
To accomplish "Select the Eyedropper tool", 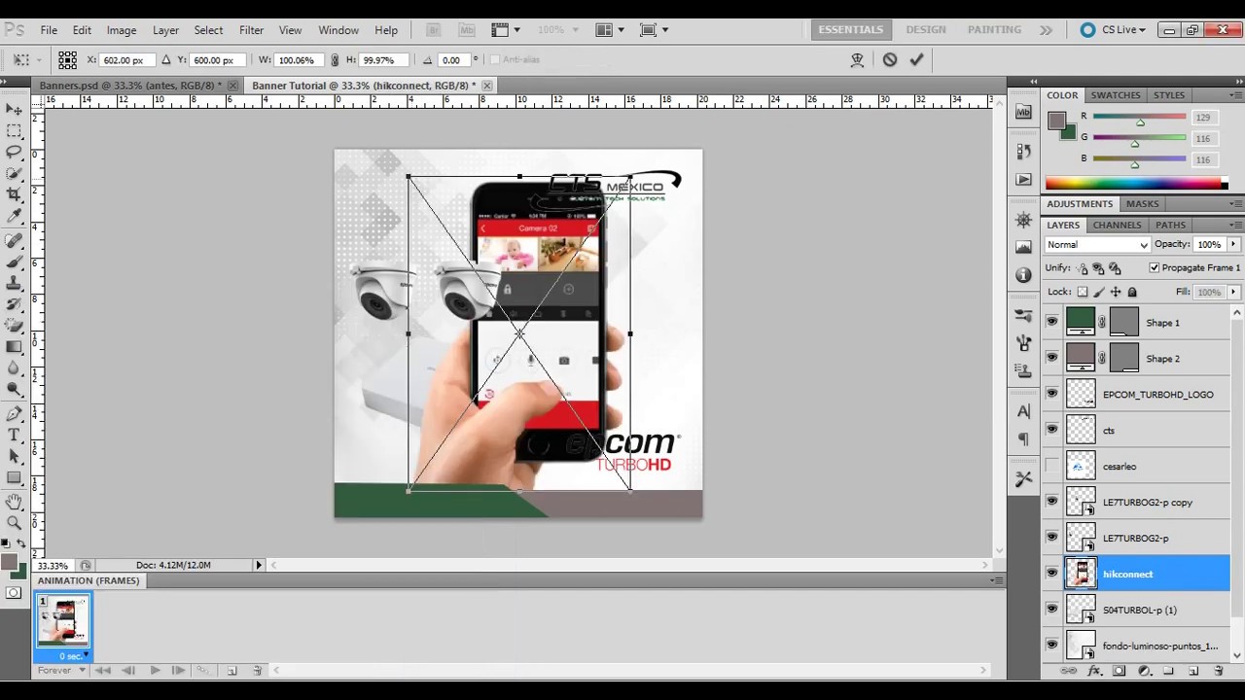I will tap(14, 216).
